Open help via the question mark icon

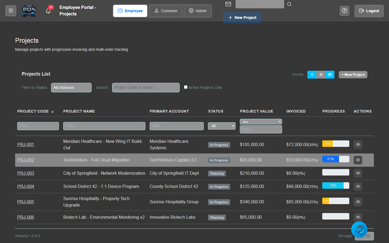coord(344,11)
